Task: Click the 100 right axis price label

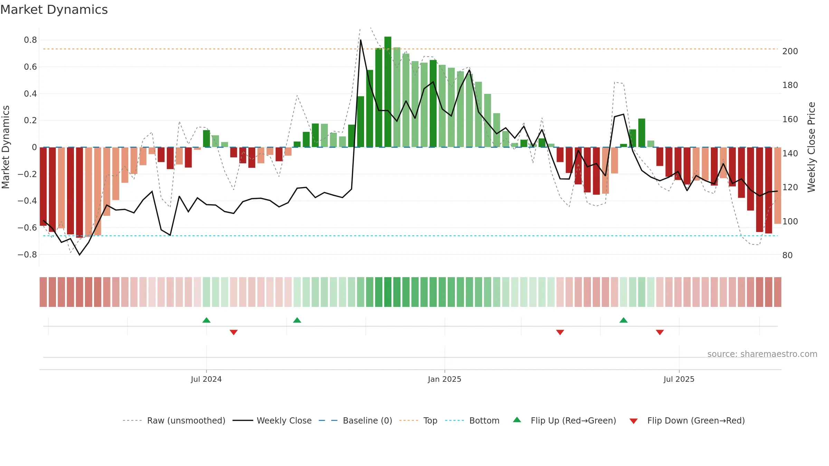Action: click(790, 222)
